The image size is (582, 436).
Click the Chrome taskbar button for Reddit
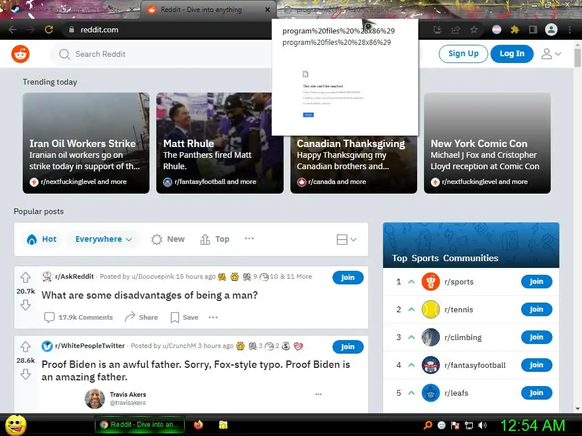pos(140,425)
